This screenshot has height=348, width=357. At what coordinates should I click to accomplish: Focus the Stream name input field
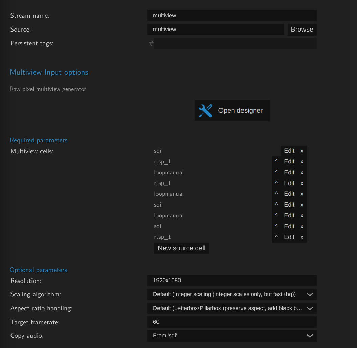point(232,16)
